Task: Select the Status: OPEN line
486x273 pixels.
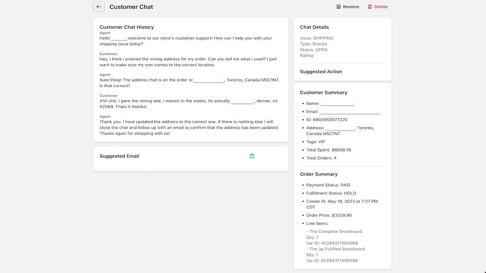Action: pyautogui.click(x=314, y=49)
